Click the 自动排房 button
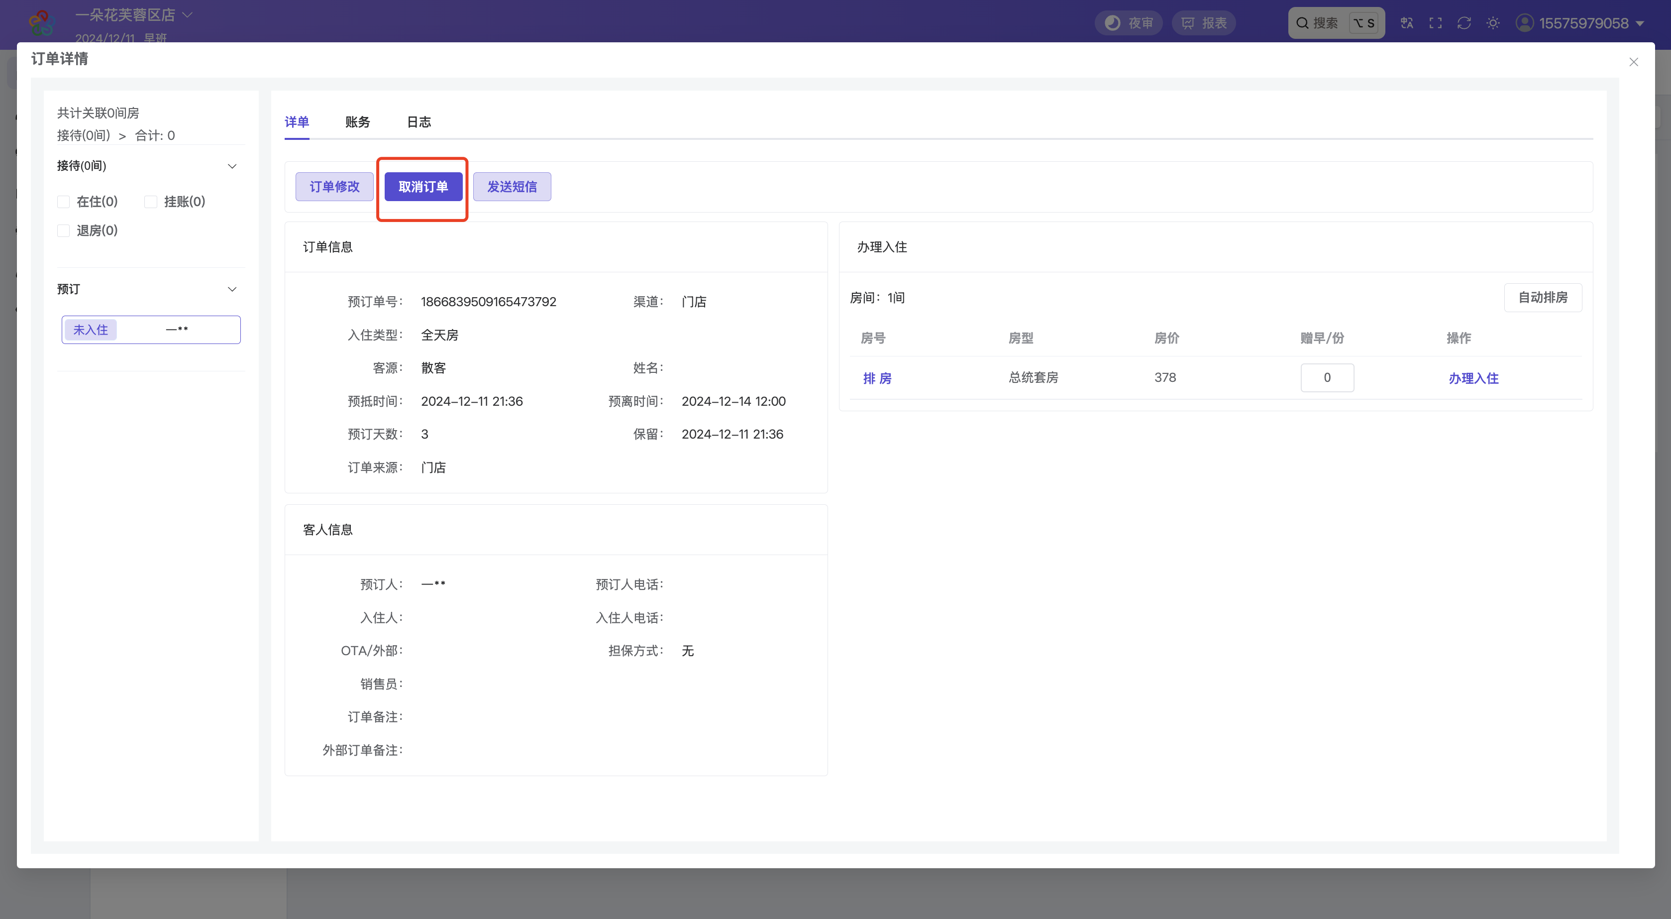Viewport: 1671px width, 919px height. click(x=1543, y=297)
